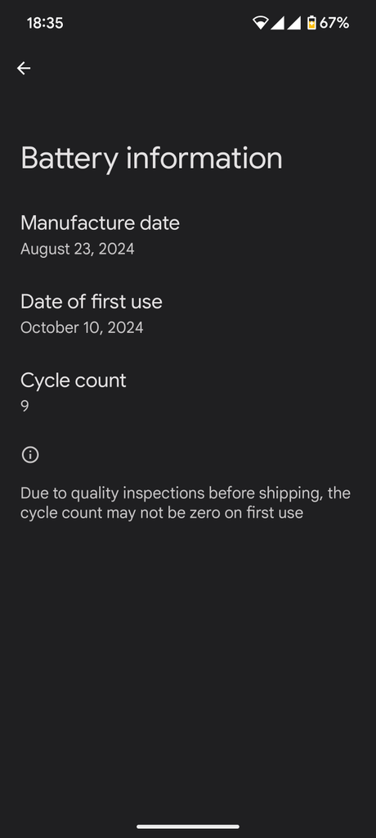Tap the Date of first use label

(92, 301)
